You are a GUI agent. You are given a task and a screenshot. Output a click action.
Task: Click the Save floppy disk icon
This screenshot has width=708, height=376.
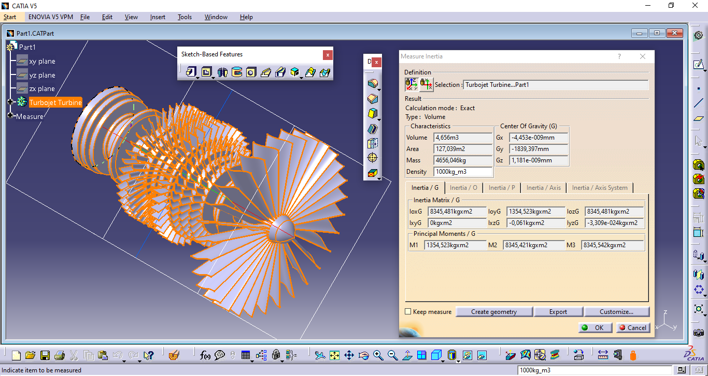click(x=45, y=355)
